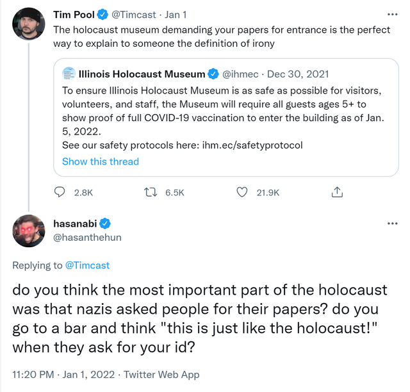Image resolution: width=410 pixels, height=392 pixels.
Task: Click the reply icon under Tim Pool's tweet
Action: (x=60, y=192)
